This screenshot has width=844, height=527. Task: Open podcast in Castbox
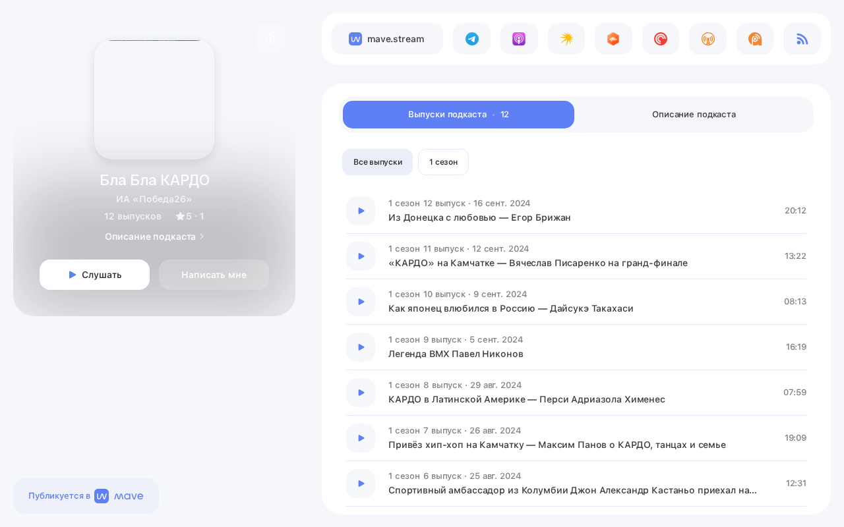[613, 39]
